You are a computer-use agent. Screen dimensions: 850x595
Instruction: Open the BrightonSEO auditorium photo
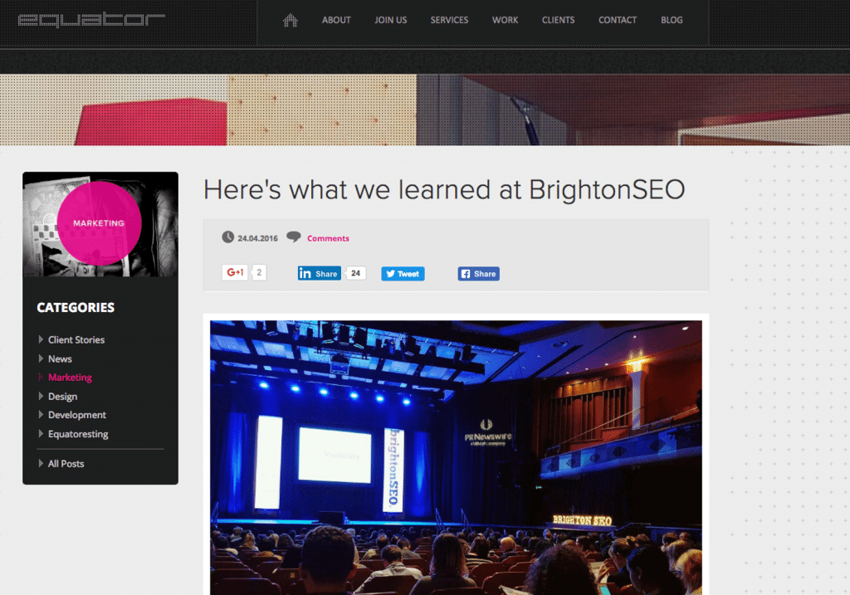pos(456,457)
